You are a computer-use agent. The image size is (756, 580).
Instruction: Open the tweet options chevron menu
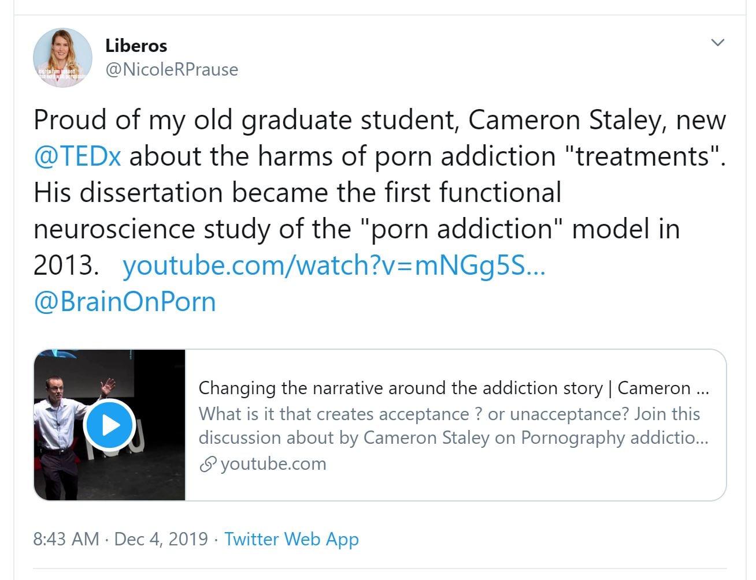click(x=717, y=43)
